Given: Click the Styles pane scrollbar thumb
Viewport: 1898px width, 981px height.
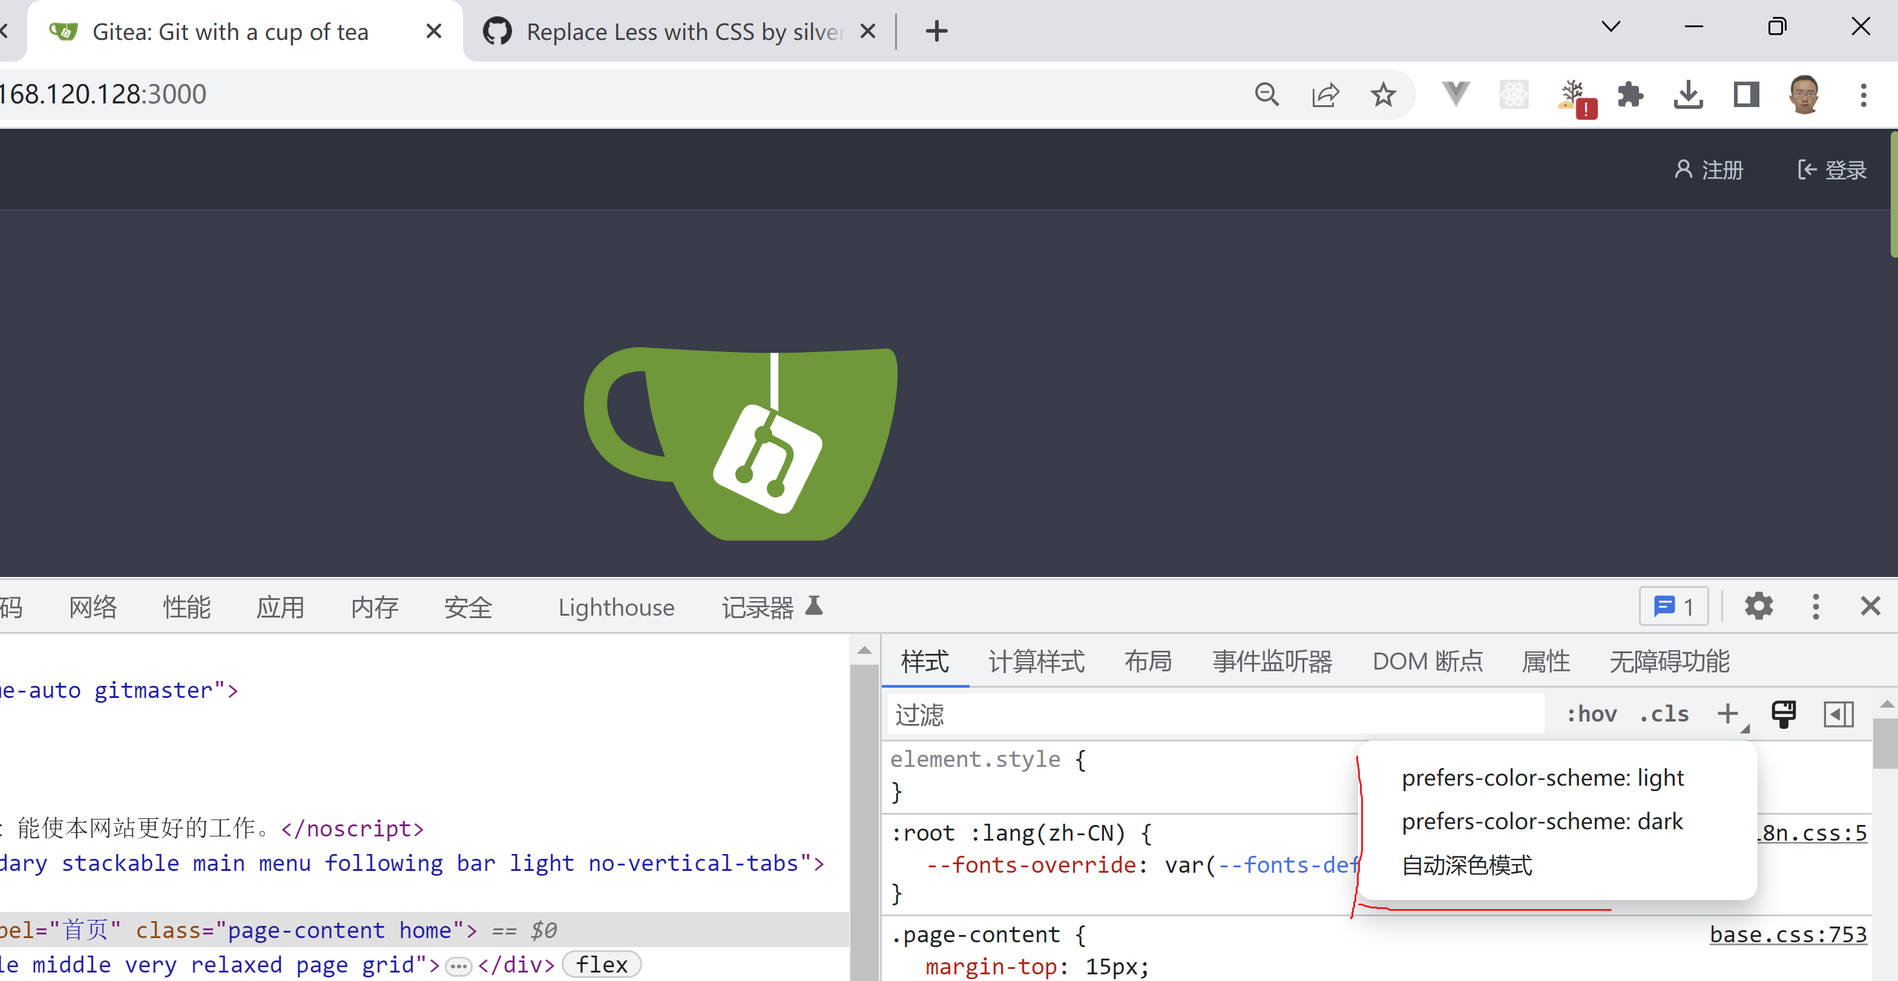Looking at the screenshot, I should point(1885,743).
